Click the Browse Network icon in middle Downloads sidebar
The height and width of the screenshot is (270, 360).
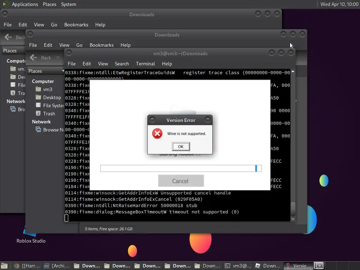coord(38,129)
